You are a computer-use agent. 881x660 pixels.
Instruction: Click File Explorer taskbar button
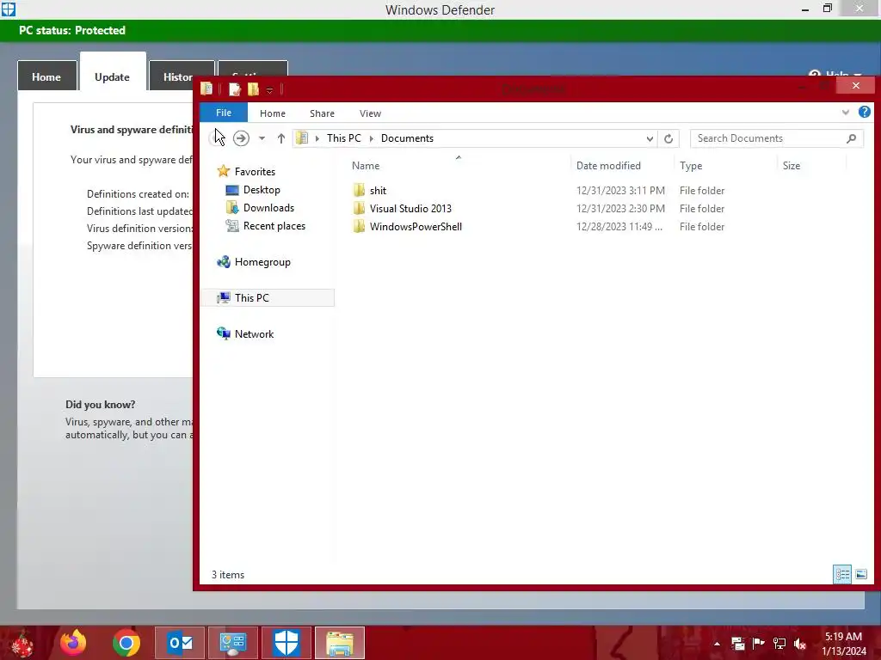click(339, 643)
